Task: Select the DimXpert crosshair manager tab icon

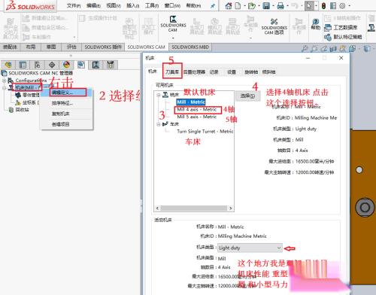Action: [x=52, y=65]
